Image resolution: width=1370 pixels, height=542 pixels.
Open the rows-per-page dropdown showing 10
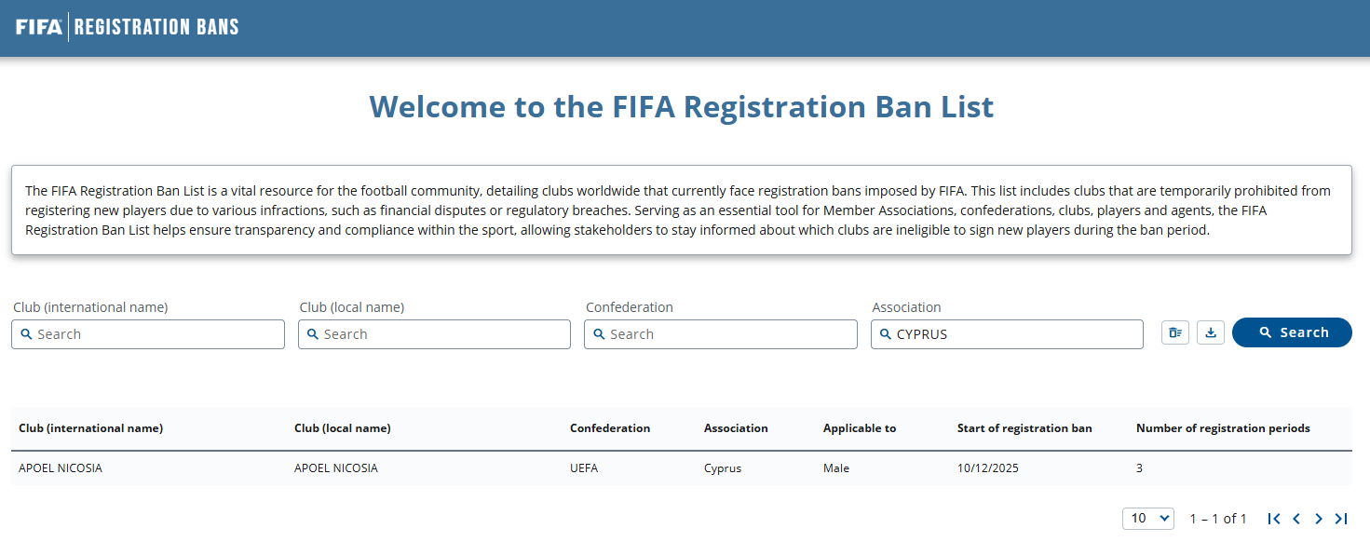[1149, 519]
